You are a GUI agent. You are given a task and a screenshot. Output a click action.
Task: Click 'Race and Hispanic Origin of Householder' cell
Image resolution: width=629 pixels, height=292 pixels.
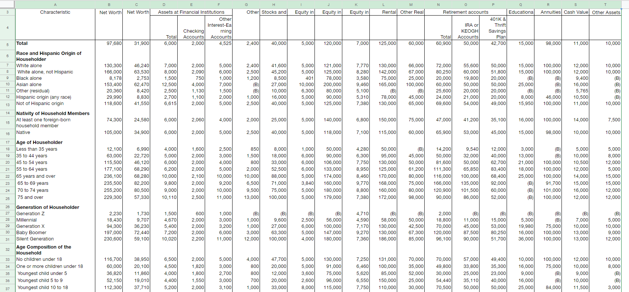point(55,56)
